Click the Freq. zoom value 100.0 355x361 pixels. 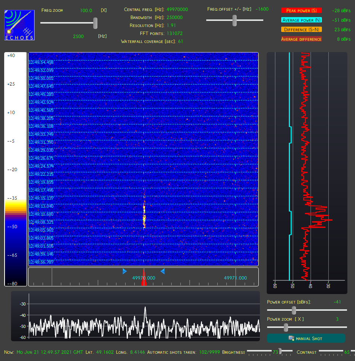86,11
